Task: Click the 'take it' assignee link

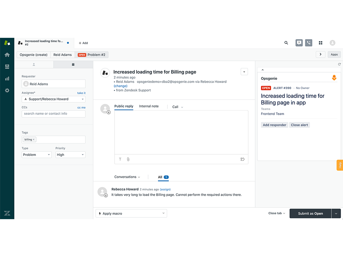Action: [x=81, y=93]
